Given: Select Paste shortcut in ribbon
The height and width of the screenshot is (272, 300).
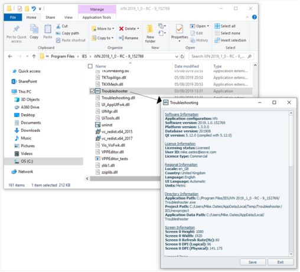Looking at the screenshot, I should click(71, 41).
